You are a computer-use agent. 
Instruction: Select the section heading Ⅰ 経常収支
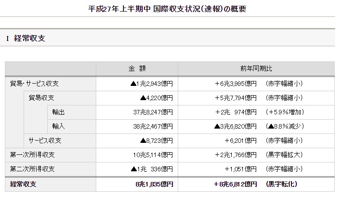point(26,38)
